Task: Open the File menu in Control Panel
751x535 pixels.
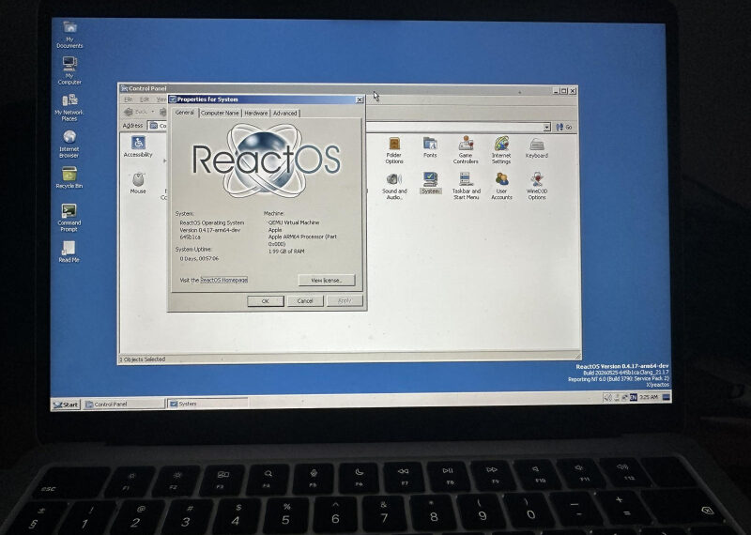Action: [129, 99]
